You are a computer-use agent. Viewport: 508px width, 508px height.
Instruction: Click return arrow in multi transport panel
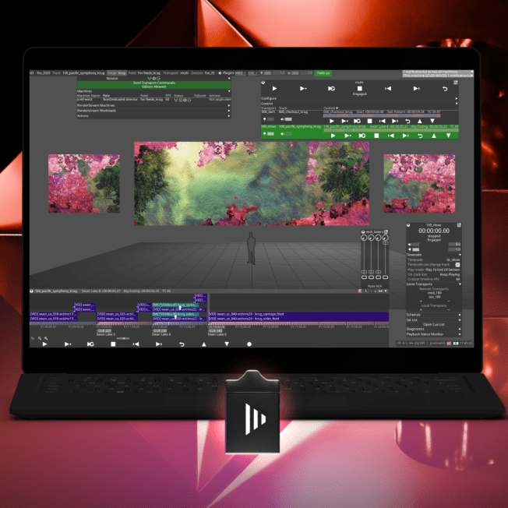click(x=445, y=89)
